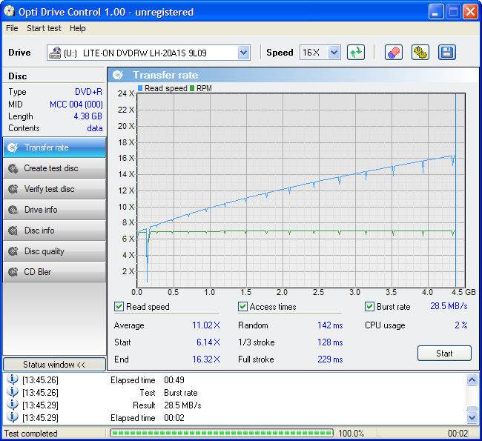Open the Start test menu
This screenshot has height=441, width=482.
click(44, 28)
